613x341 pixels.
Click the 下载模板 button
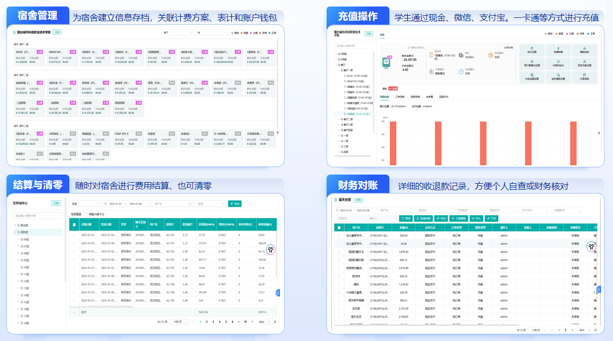click(459, 218)
